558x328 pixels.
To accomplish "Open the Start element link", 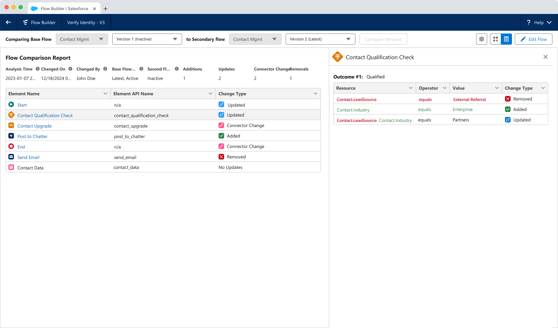I will coord(22,105).
